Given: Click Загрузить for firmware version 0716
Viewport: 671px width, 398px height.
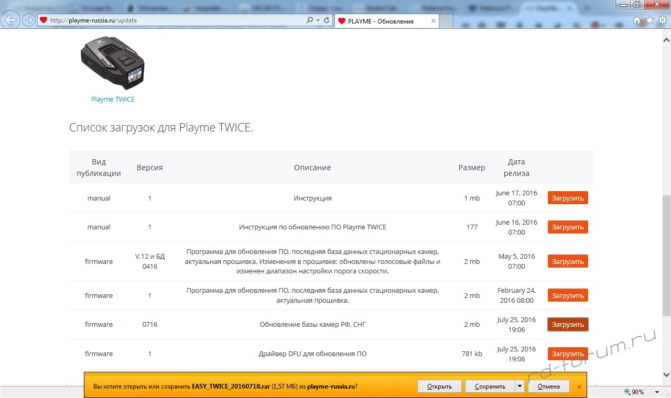Looking at the screenshot, I should (x=568, y=325).
